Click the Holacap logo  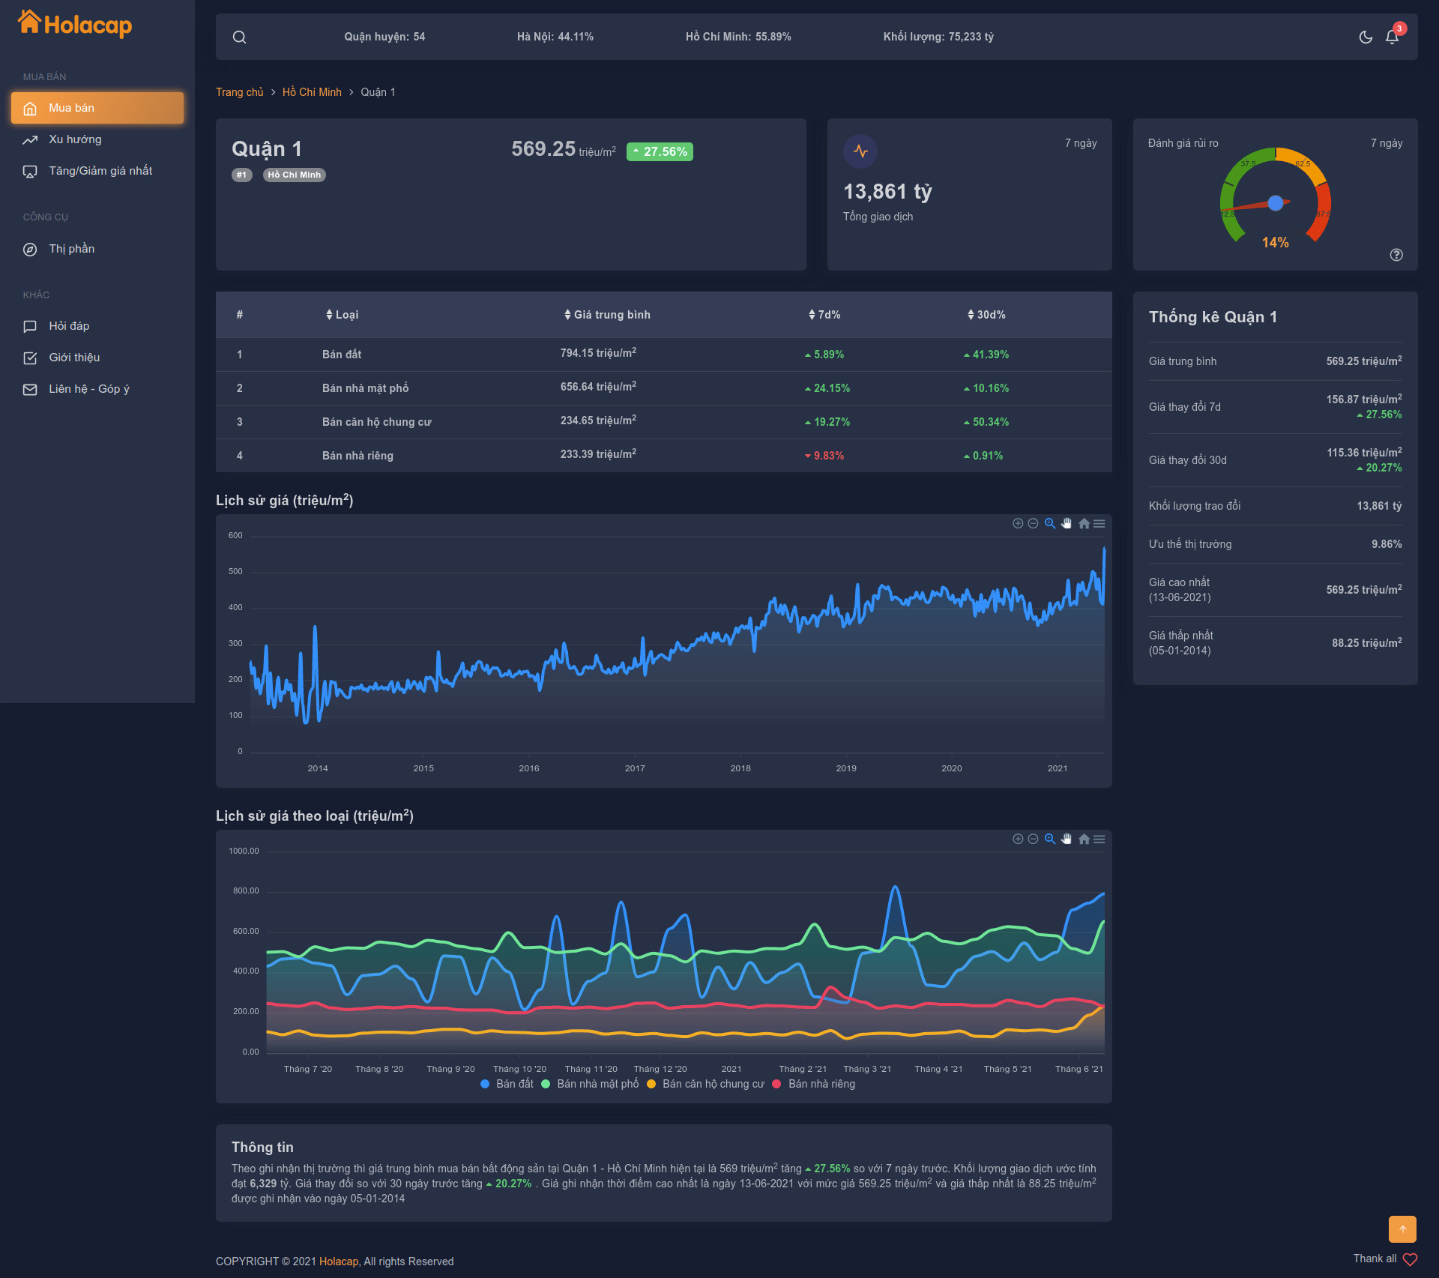click(x=73, y=24)
